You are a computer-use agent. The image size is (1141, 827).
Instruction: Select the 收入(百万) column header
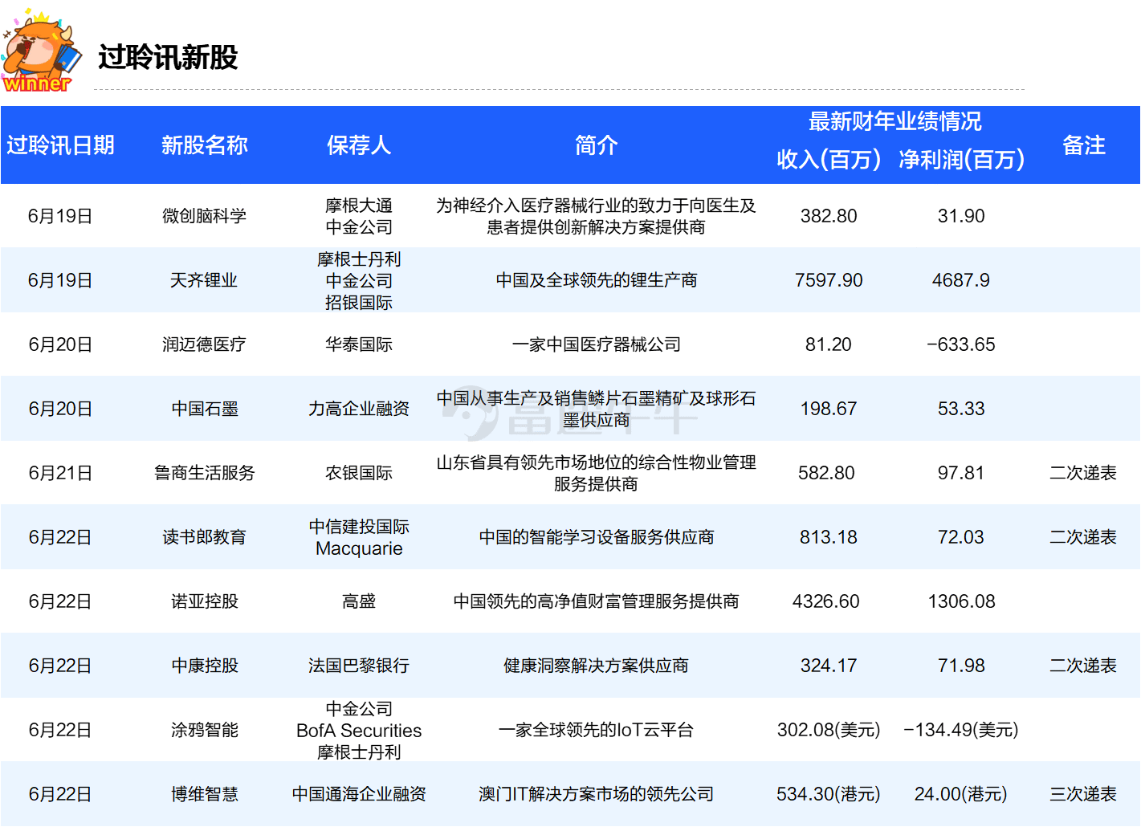click(x=829, y=160)
